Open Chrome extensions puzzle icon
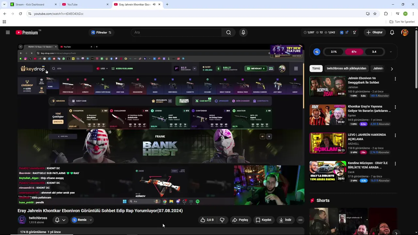 tap(386, 14)
